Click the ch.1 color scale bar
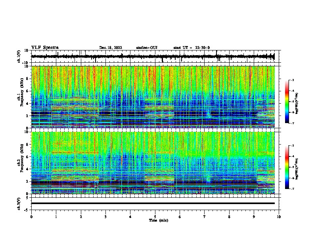314x243 pixels. click(287, 102)
